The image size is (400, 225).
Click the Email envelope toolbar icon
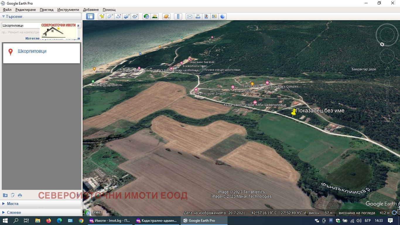tap(190, 16)
